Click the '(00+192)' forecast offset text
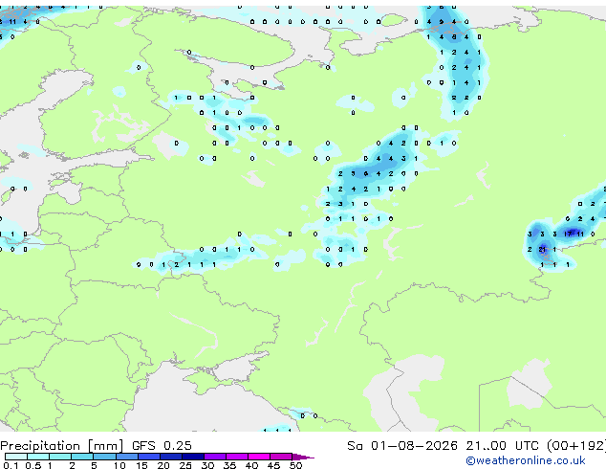 (575, 446)
